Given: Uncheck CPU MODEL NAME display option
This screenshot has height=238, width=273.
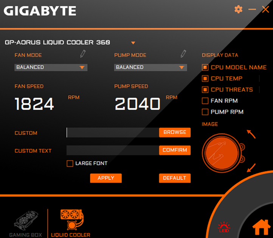Looking at the screenshot, I should 205,67.
